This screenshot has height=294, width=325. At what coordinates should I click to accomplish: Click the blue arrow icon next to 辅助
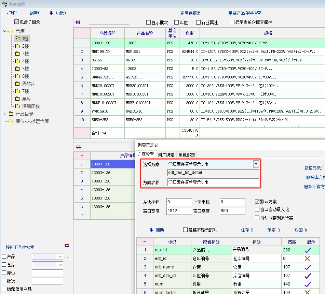point(151,230)
